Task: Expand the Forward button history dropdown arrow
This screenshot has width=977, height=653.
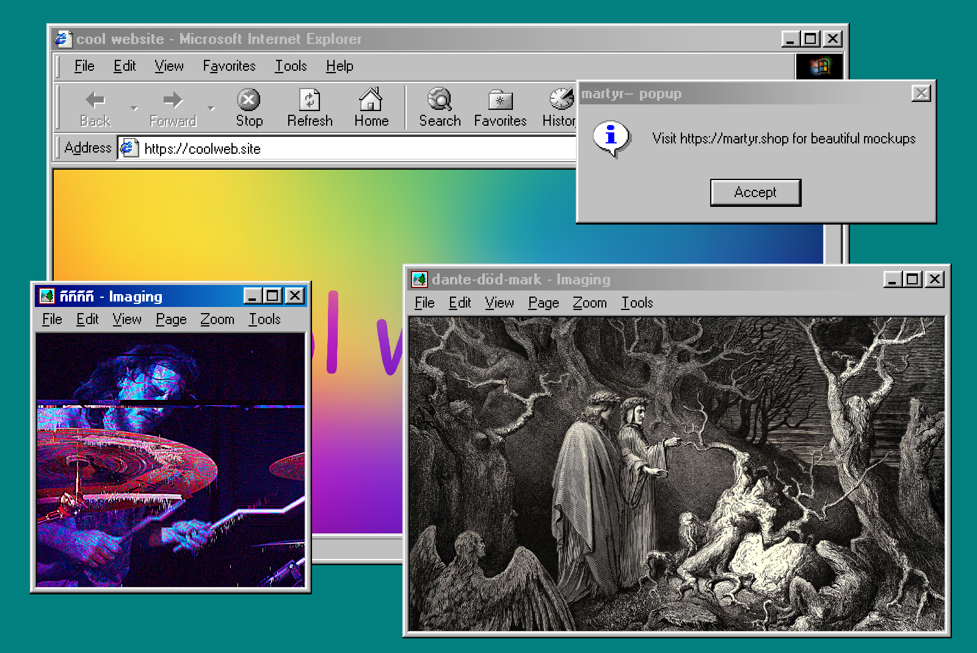Action: pyautogui.click(x=211, y=109)
